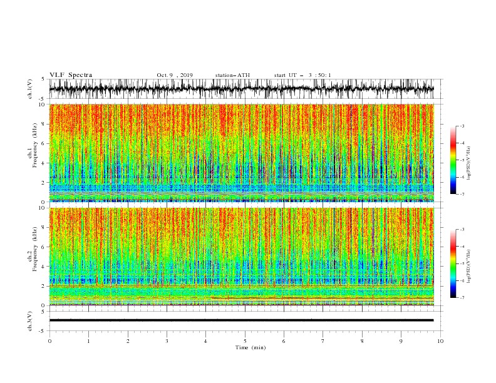Click the ch.2 frequency axis "2" tick label
This screenshot has width=496, height=383.
[x=43, y=286]
